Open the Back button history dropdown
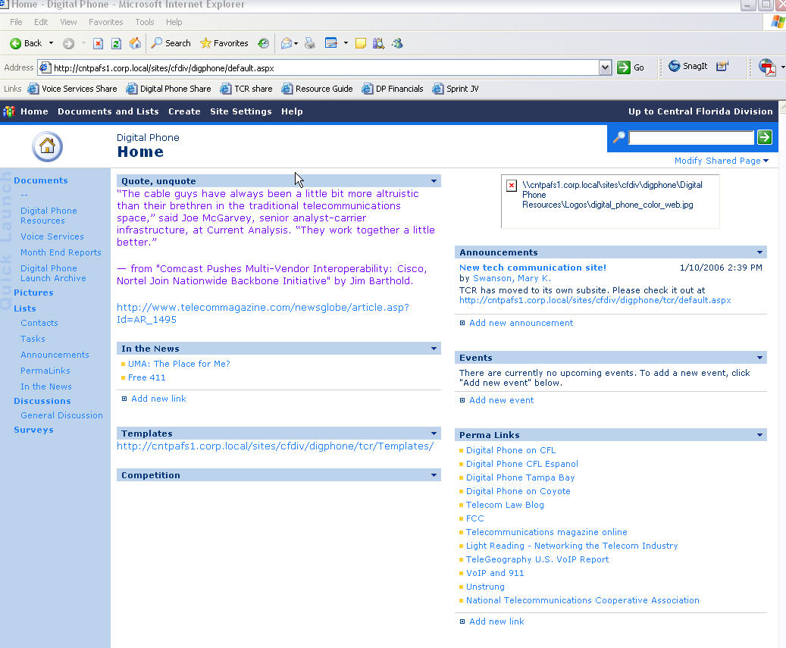This screenshot has width=786, height=648. (51, 44)
